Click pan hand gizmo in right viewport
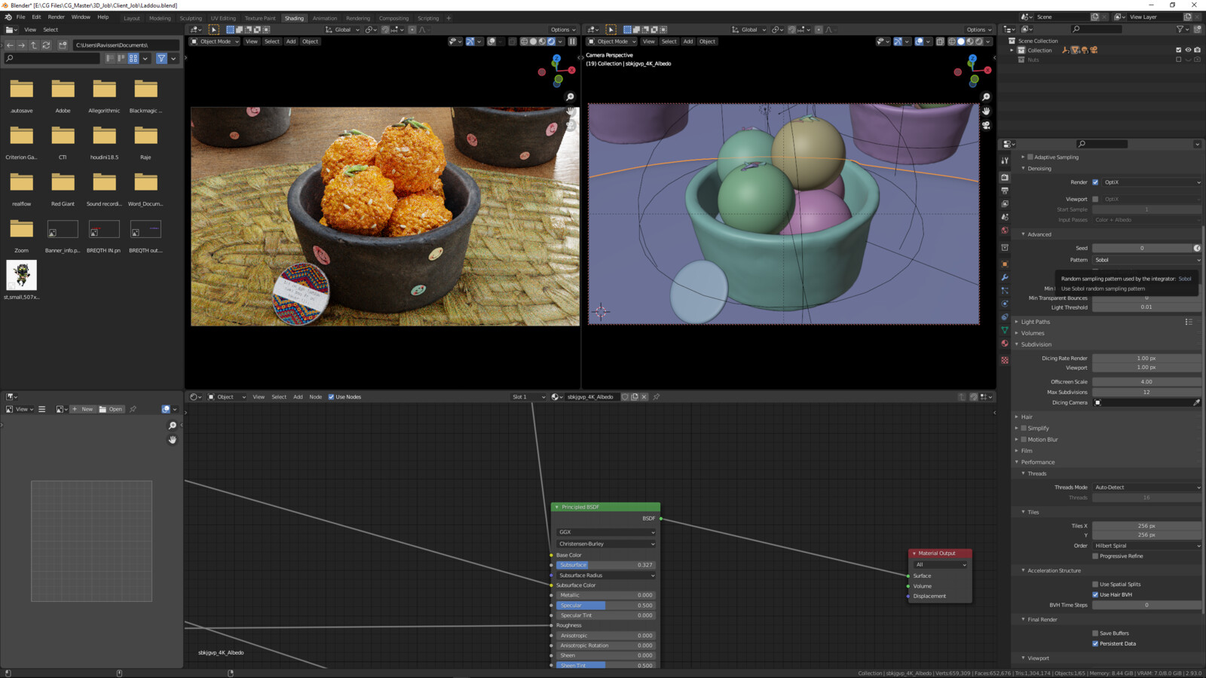Image resolution: width=1206 pixels, height=678 pixels. [x=986, y=111]
